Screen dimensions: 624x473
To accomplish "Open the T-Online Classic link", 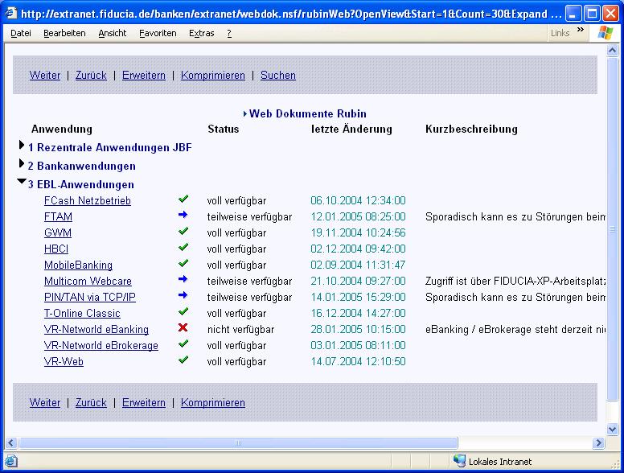I will tap(82, 314).
